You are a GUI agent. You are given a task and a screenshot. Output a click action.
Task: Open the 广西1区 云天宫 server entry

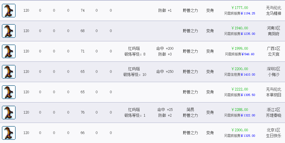[274, 51]
